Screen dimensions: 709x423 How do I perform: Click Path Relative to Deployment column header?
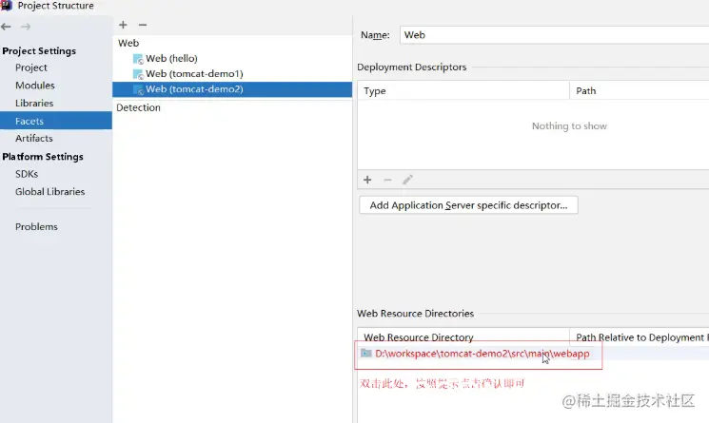[x=640, y=337]
